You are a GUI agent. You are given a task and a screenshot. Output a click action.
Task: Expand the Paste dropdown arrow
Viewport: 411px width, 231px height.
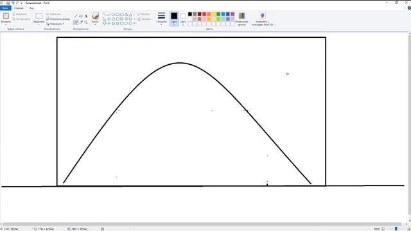pyautogui.click(x=6, y=24)
